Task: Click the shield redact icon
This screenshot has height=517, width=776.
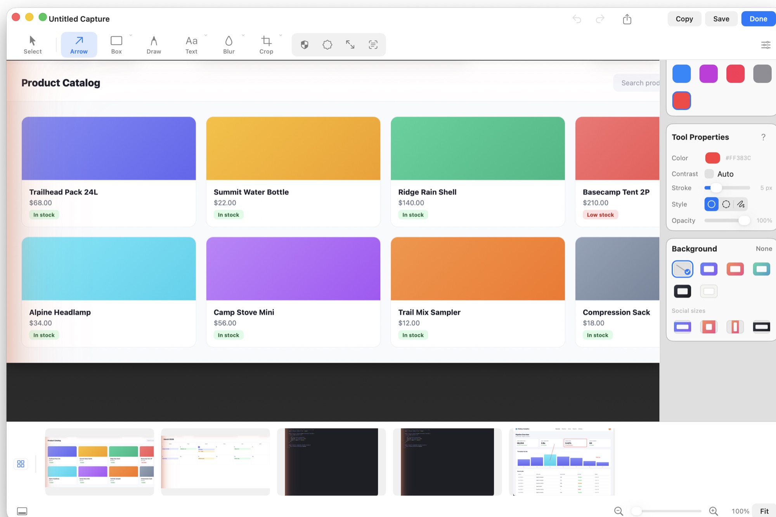Action: pos(305,45)
